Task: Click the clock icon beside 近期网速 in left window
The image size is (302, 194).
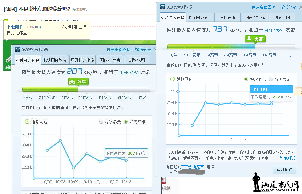Action: (x=27, y=122)
